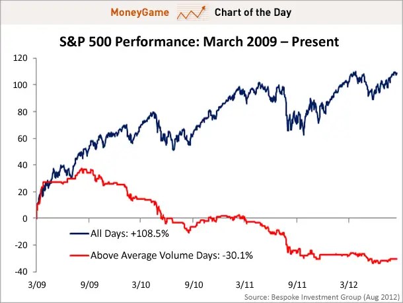Click the 9/11 x-axis label
This screenshot has height=303, width=403.
[x=297, y=284]
